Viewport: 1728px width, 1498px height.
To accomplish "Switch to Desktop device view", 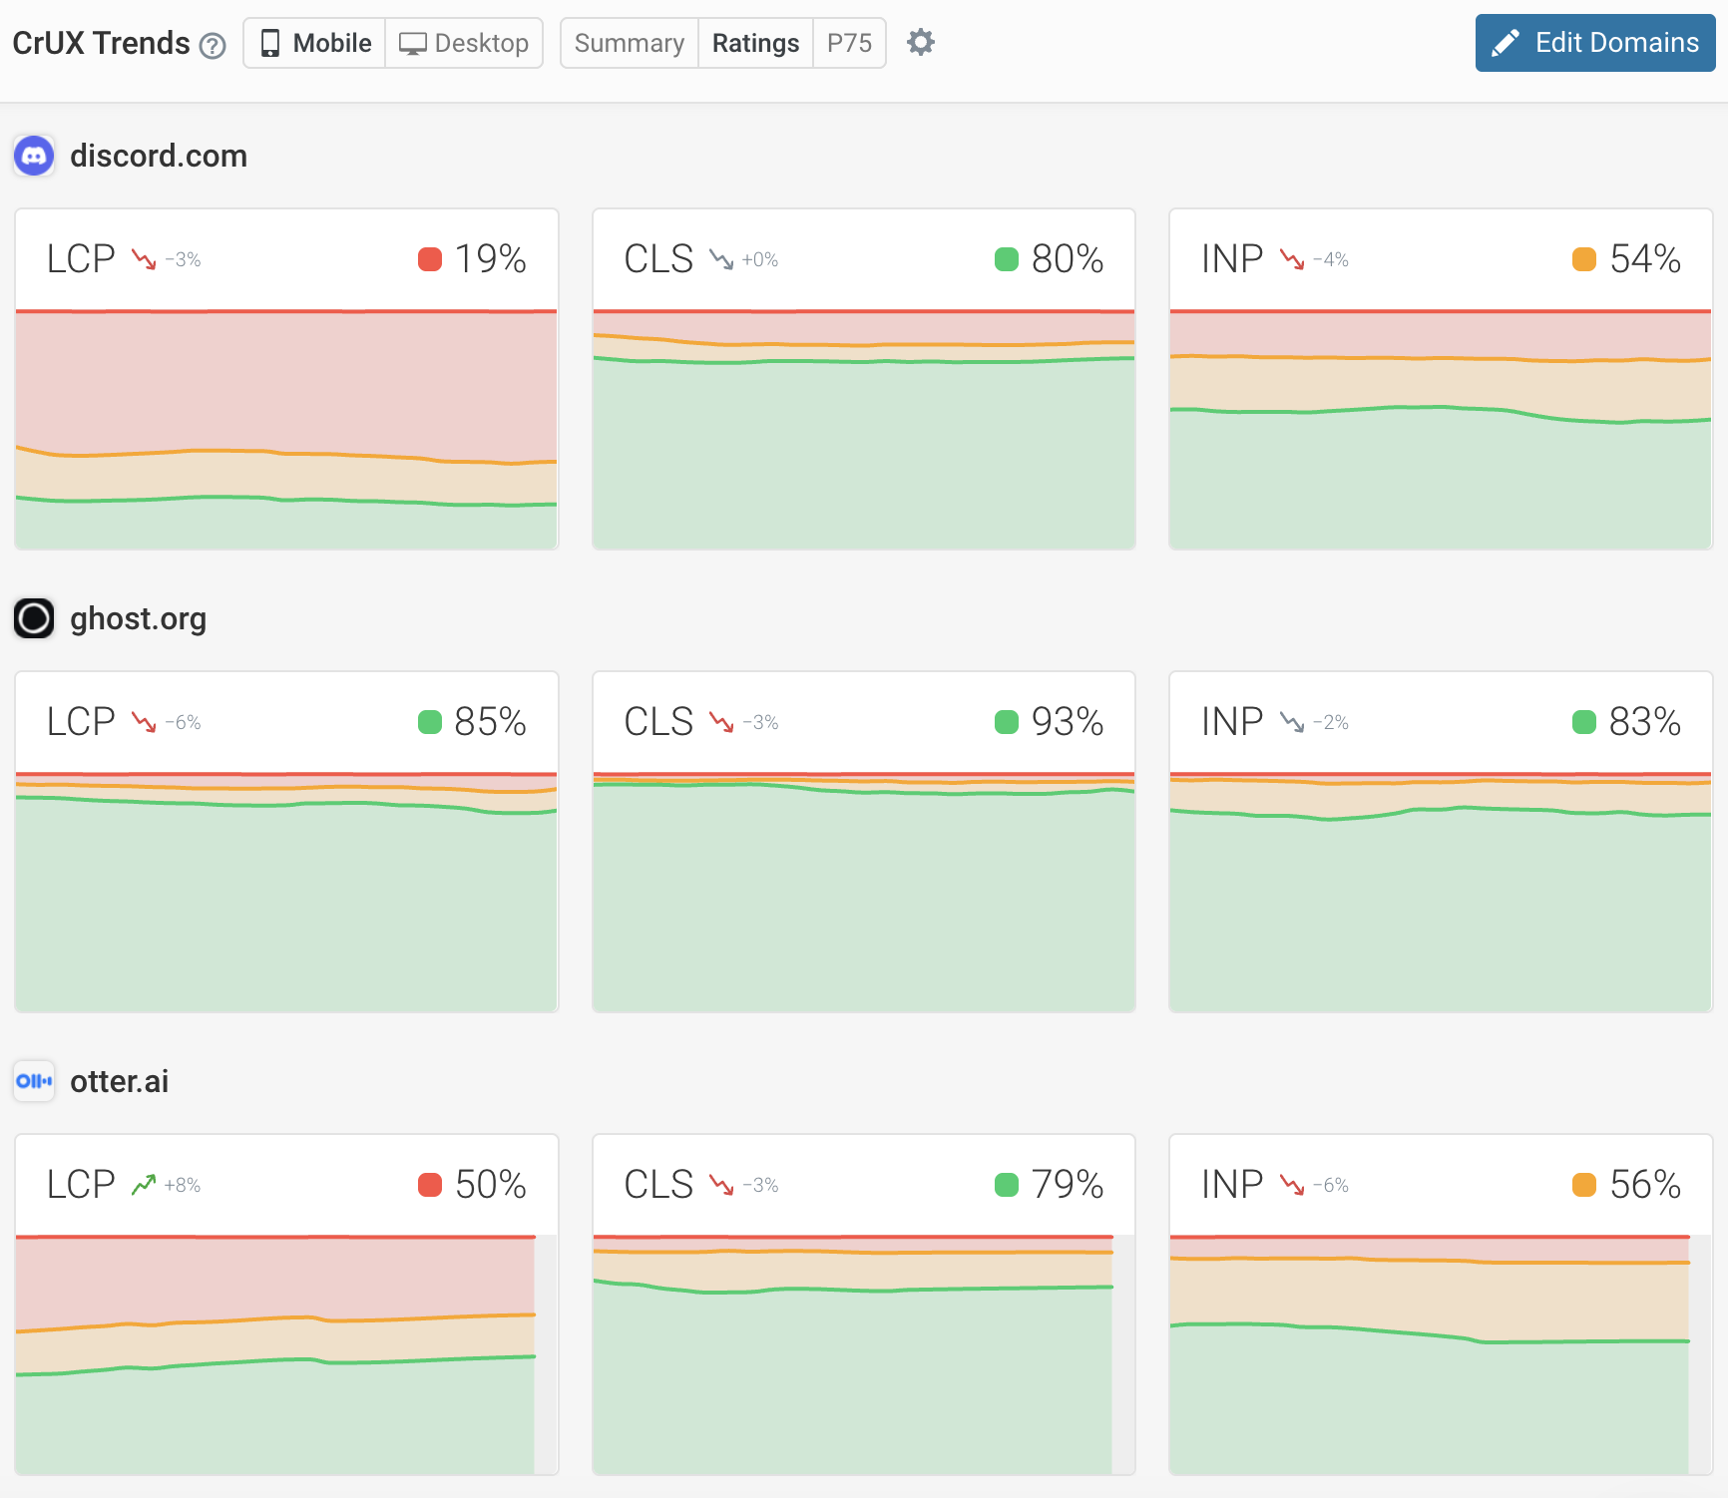I will click(x=464, y=43).
